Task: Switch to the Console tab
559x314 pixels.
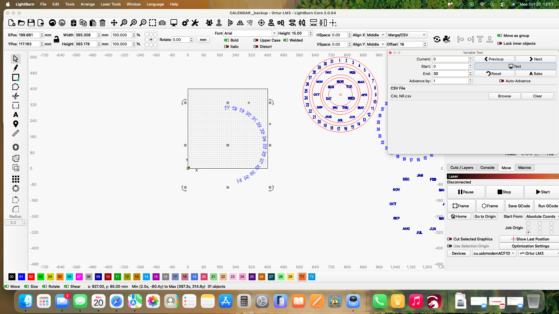Action: [x=487, y=167]
